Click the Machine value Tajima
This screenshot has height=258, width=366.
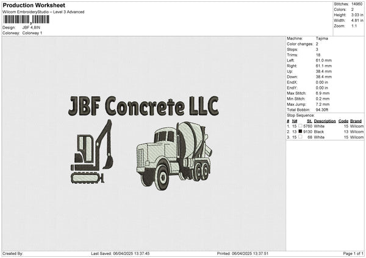[x=322, y=38]
